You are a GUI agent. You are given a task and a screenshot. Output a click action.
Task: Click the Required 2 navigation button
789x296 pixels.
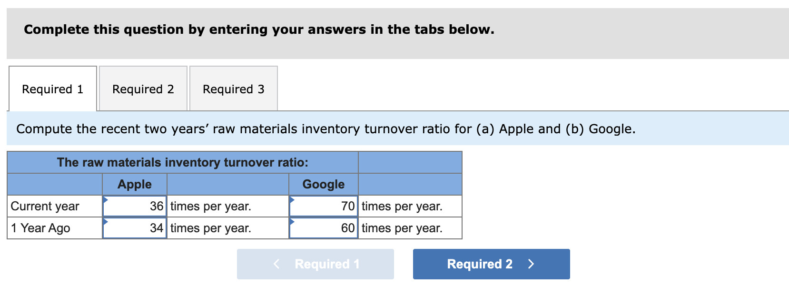[x=491, y=264]
